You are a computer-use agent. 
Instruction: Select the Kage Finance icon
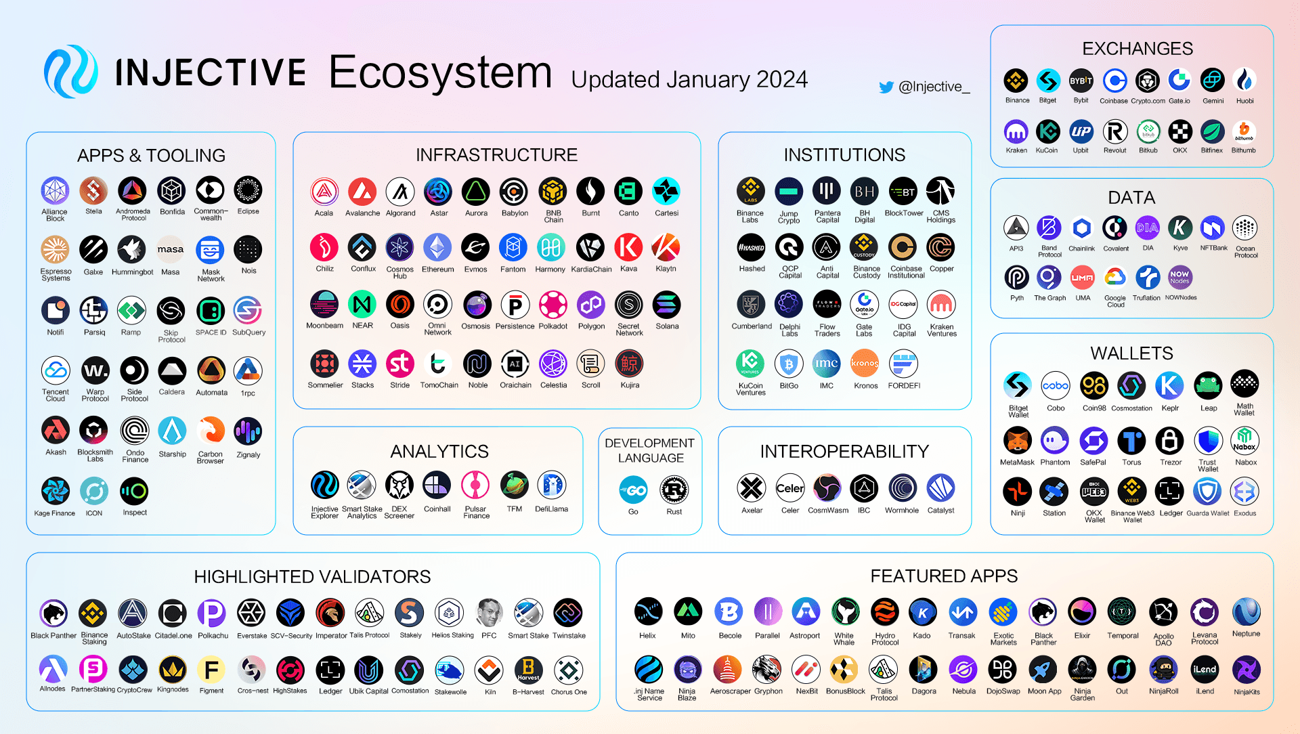(55, 492)
